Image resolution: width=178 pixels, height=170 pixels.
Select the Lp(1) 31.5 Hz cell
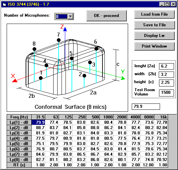coord(38,122)
